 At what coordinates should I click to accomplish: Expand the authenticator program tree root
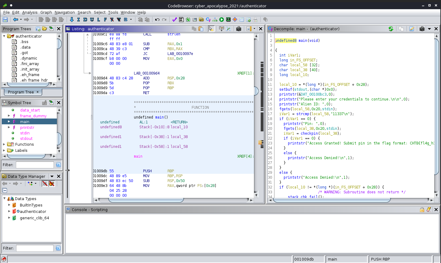coord(5,36)
